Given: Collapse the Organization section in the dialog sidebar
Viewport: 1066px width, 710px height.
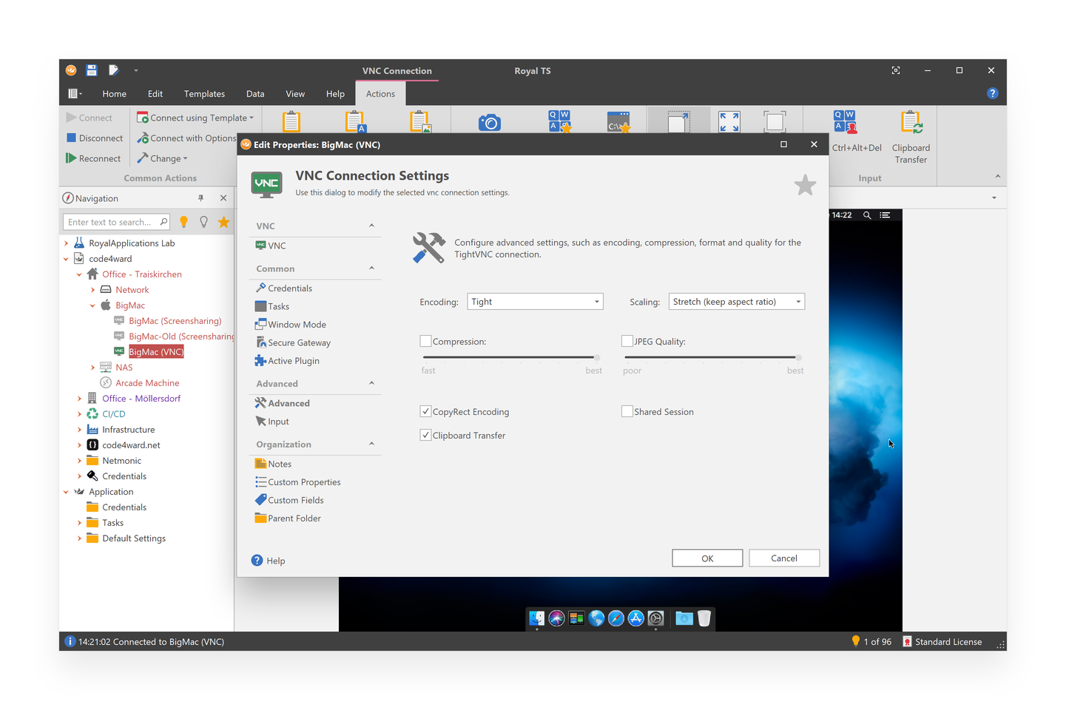Looking at the screenshot, I should pyautogui.click(x=371, y=444).
